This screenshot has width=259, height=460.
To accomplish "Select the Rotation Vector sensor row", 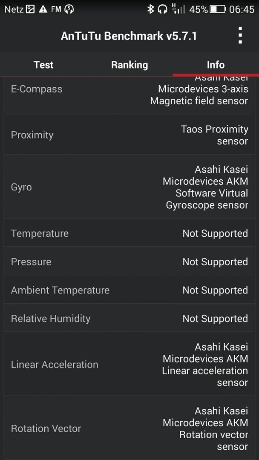I will 129,428.
